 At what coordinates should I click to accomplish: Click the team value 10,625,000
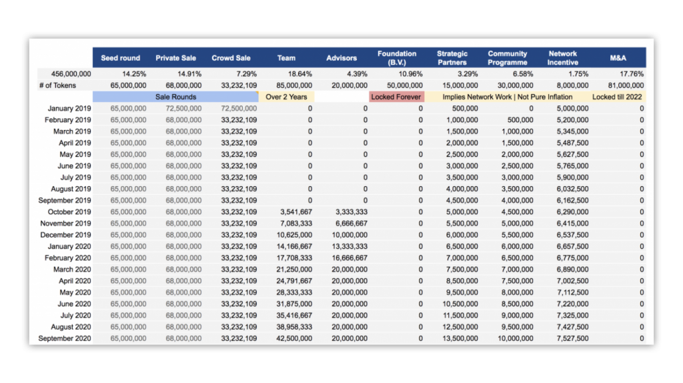pos(294,235)
